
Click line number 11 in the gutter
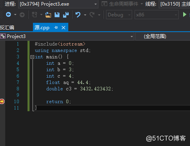pos(16,108)
